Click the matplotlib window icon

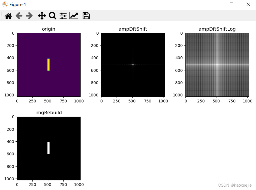pyautogui.click(x=5, y=4)
